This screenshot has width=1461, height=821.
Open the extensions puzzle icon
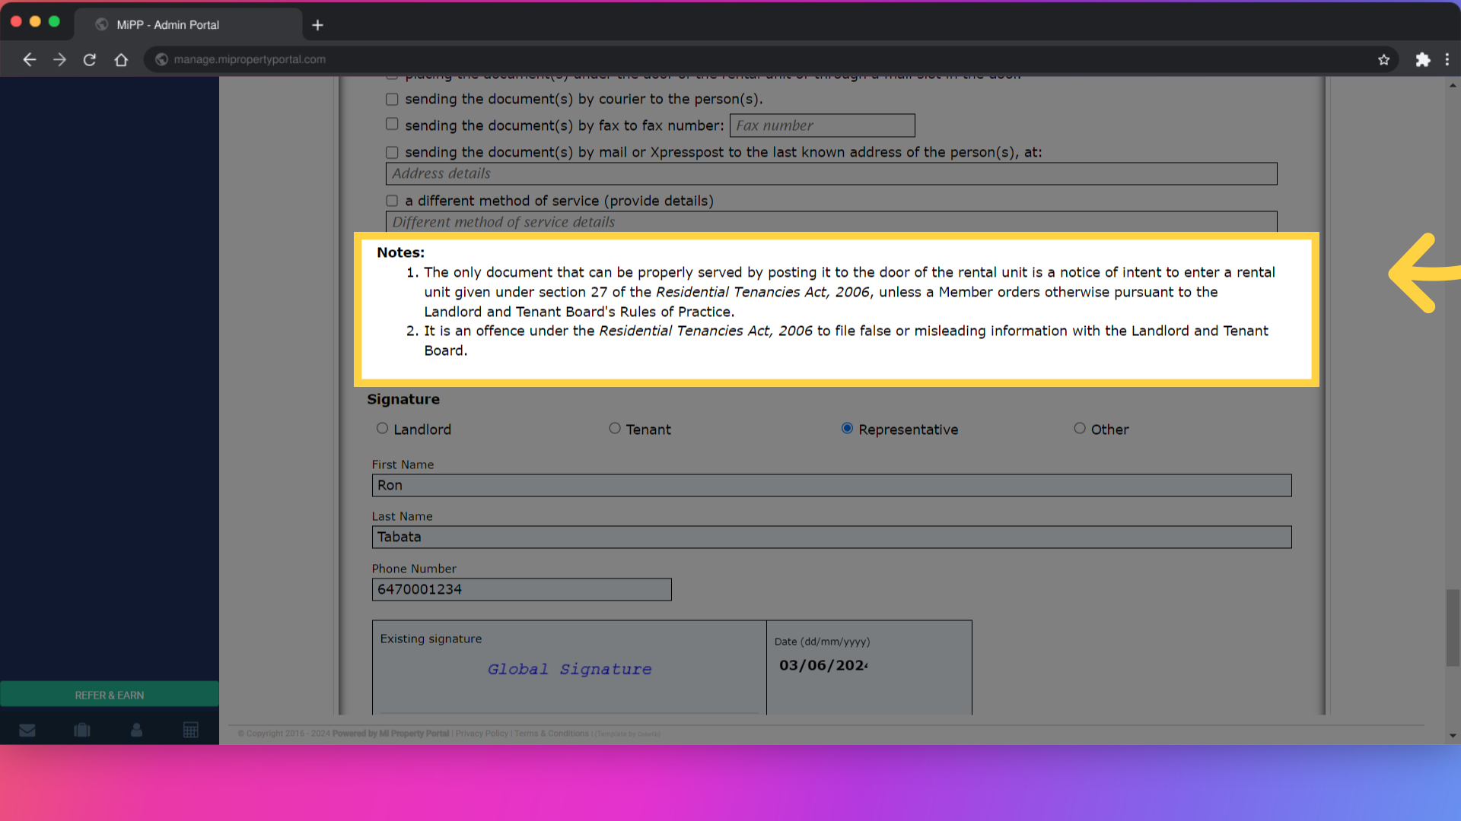pyautogui.click(x=1422, y=59)
